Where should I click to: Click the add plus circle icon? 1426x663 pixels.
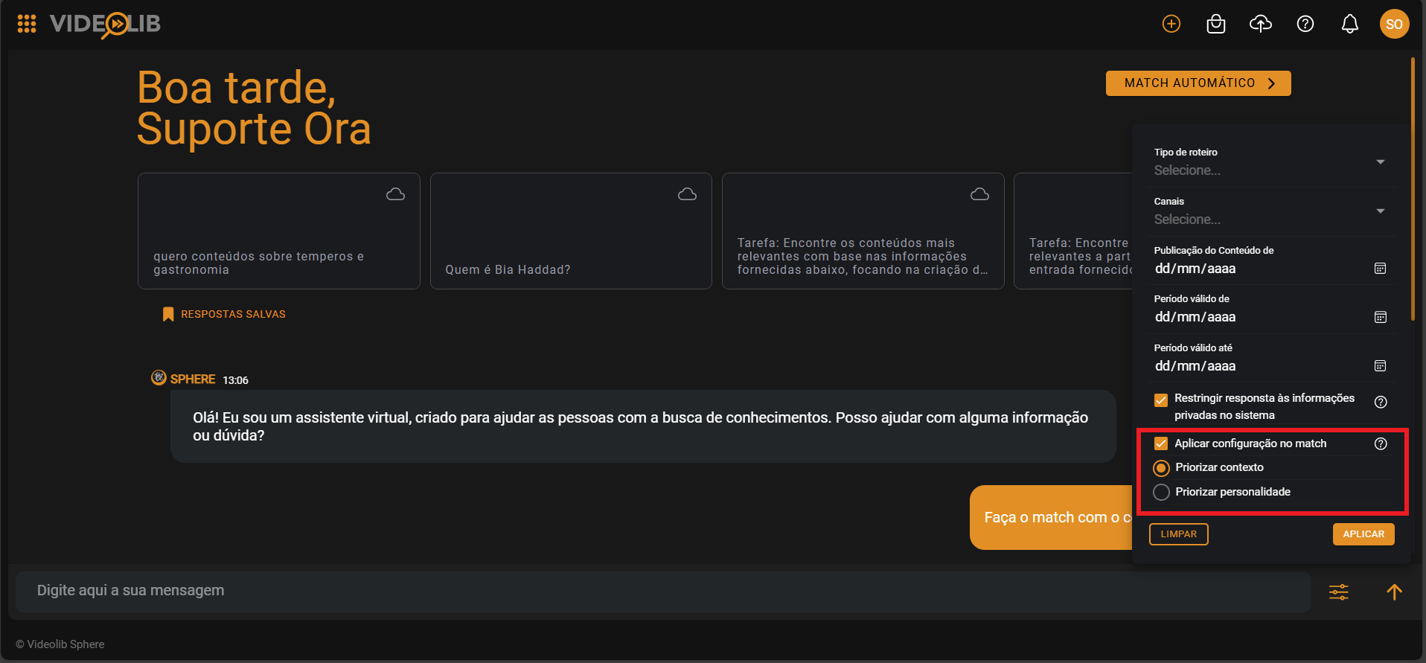(1171, 24)
